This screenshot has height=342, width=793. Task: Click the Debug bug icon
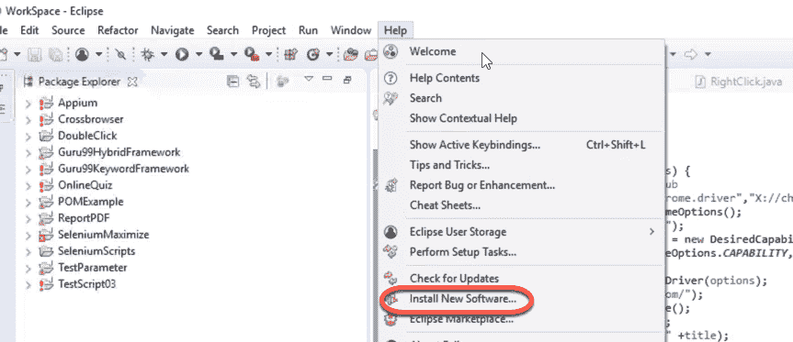tap(148, 54)
